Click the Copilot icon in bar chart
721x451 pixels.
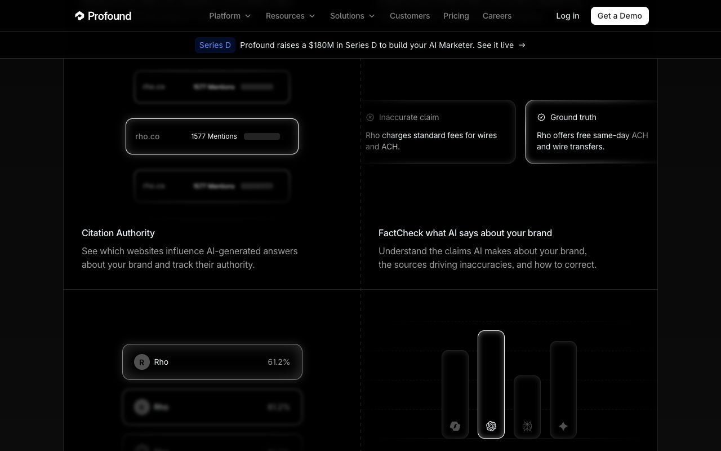tap(455, 426)
